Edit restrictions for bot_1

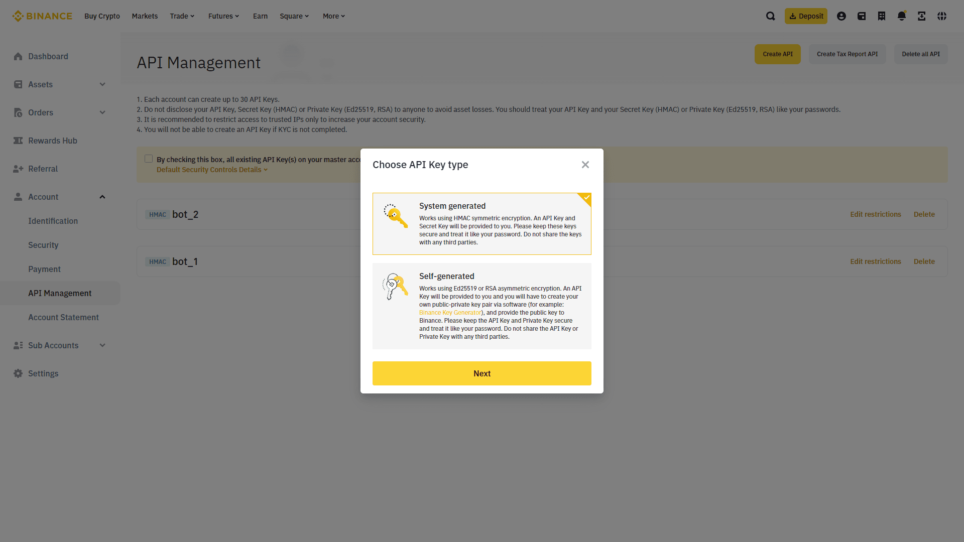coord(876,261)
